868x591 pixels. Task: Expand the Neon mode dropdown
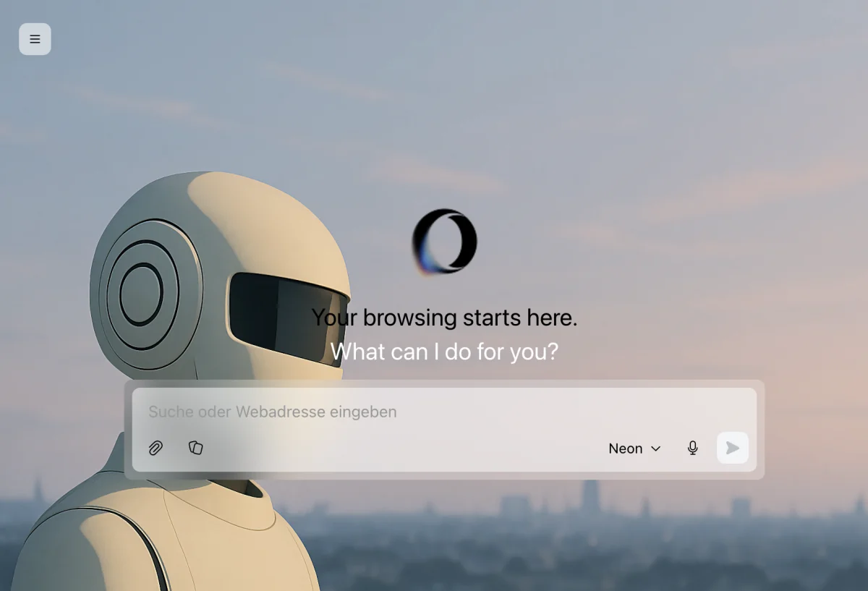coord(634,448)
